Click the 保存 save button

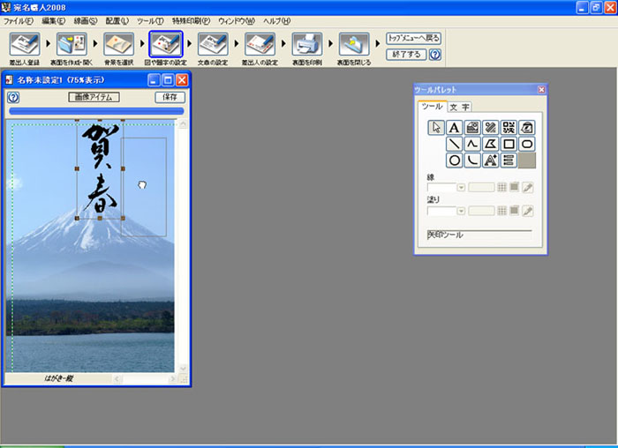(x=170, y=97)
